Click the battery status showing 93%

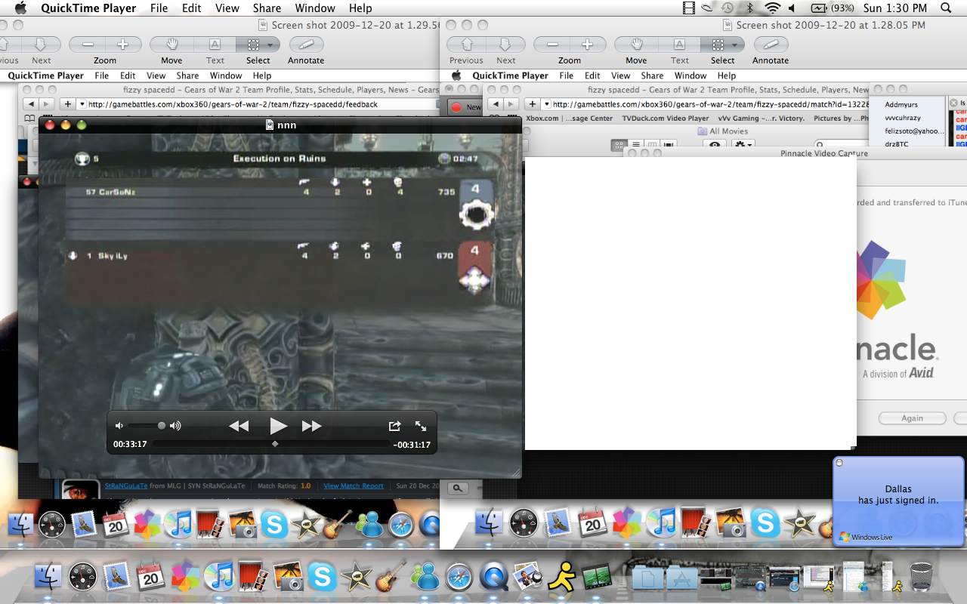click(833, 8)
